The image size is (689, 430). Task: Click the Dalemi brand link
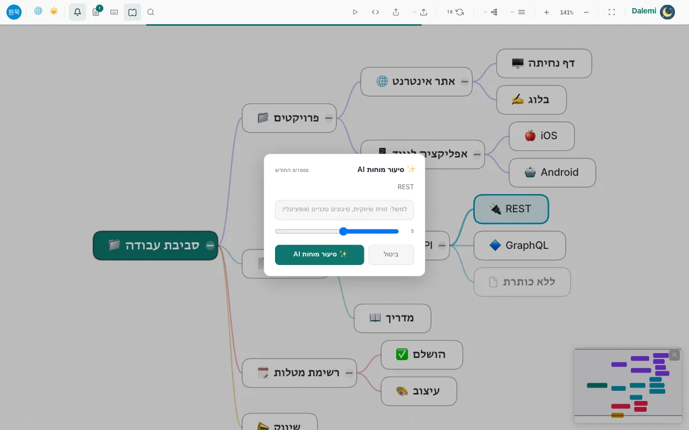click(x=644, y=11)
